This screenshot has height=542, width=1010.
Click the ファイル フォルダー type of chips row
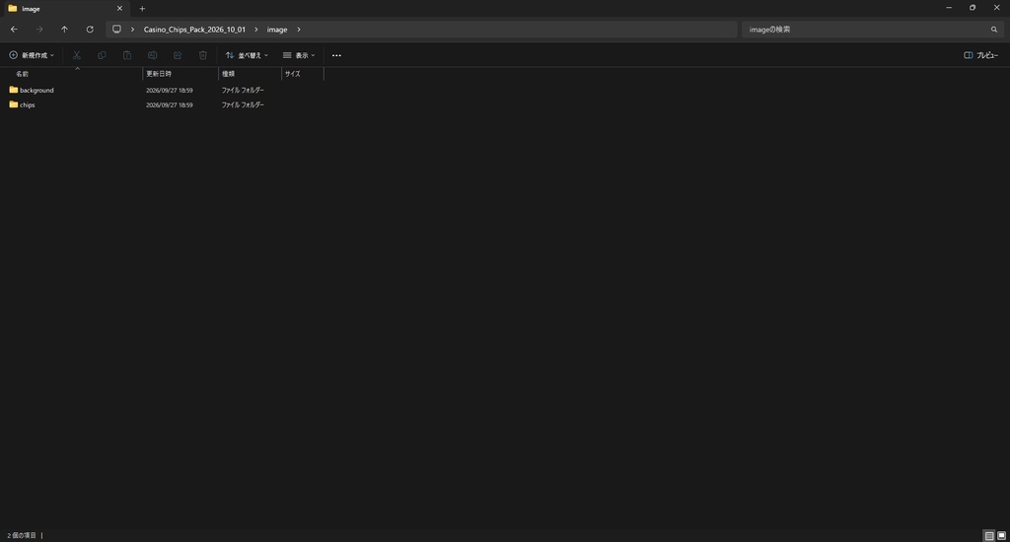[243, 104]
